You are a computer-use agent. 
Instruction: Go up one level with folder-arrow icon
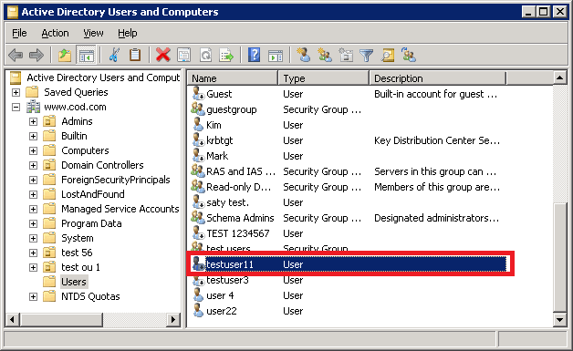tap(65, 55)
